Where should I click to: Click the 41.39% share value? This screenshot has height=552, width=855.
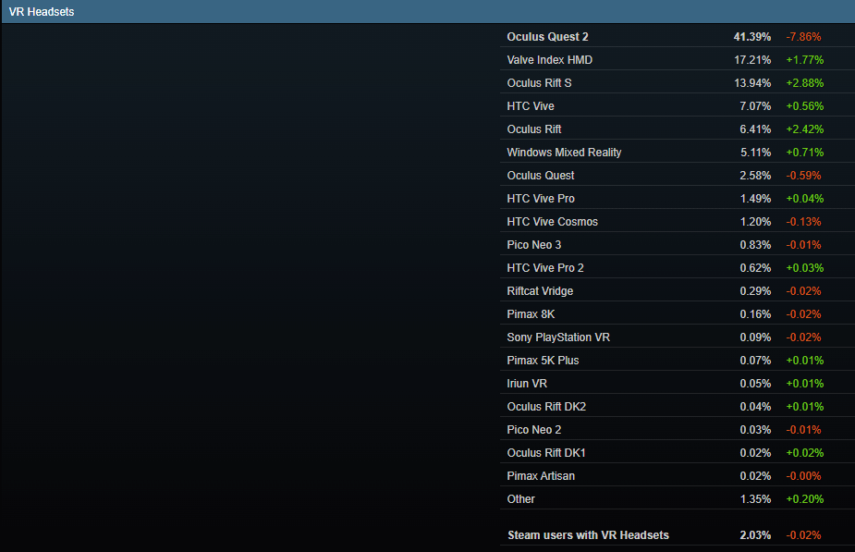point(752,37)
